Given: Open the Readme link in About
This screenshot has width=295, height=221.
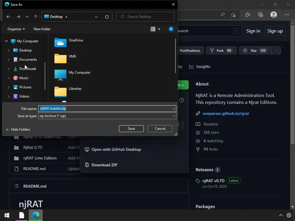Looking at the screenshot, I should pyautogui.click(x=211, y=124).
